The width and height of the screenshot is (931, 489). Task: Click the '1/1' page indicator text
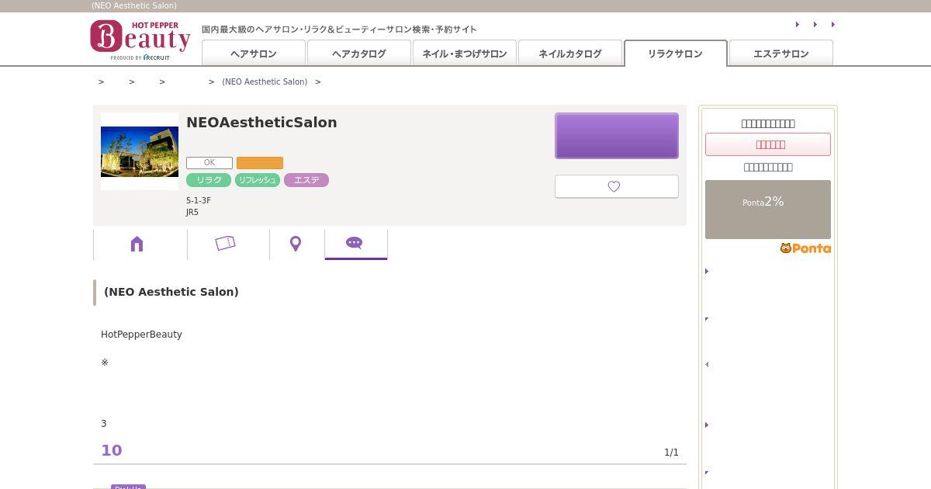[x=671, y=453]
